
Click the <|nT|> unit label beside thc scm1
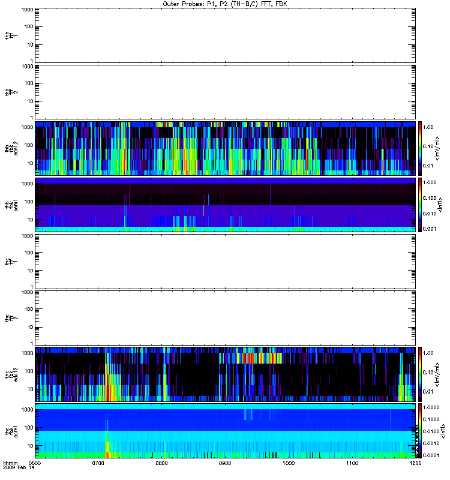(x=443, y=431)
